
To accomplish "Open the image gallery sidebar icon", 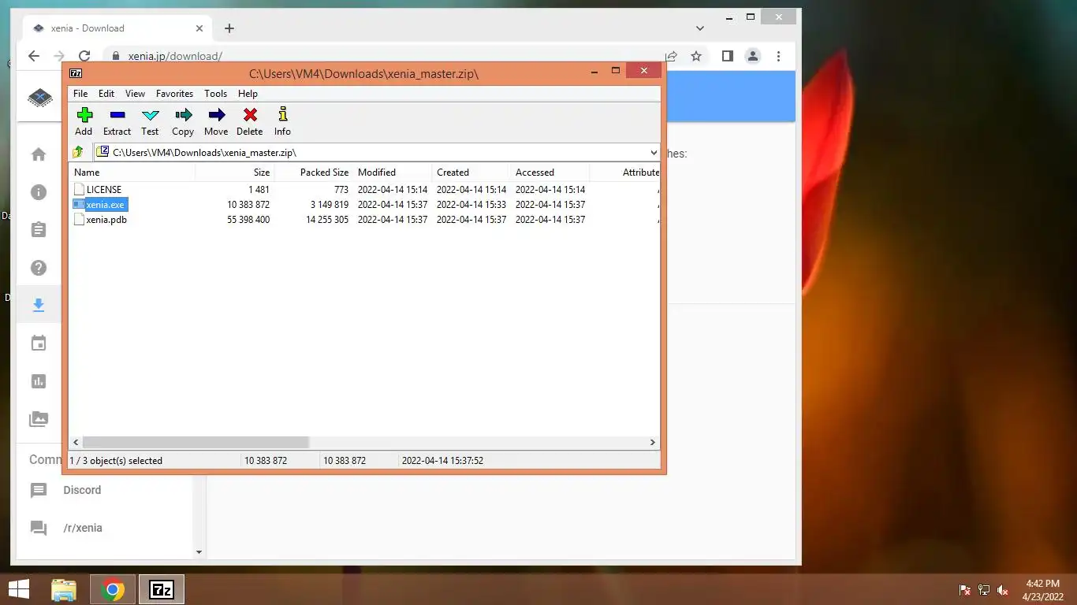I will point(39,419).
